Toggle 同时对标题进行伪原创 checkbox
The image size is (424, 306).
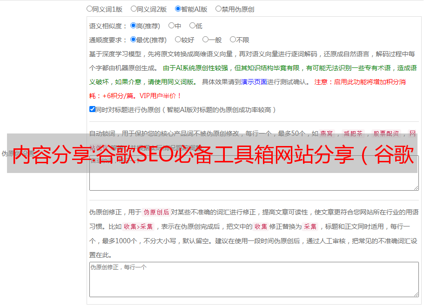[x=92, y=109]
